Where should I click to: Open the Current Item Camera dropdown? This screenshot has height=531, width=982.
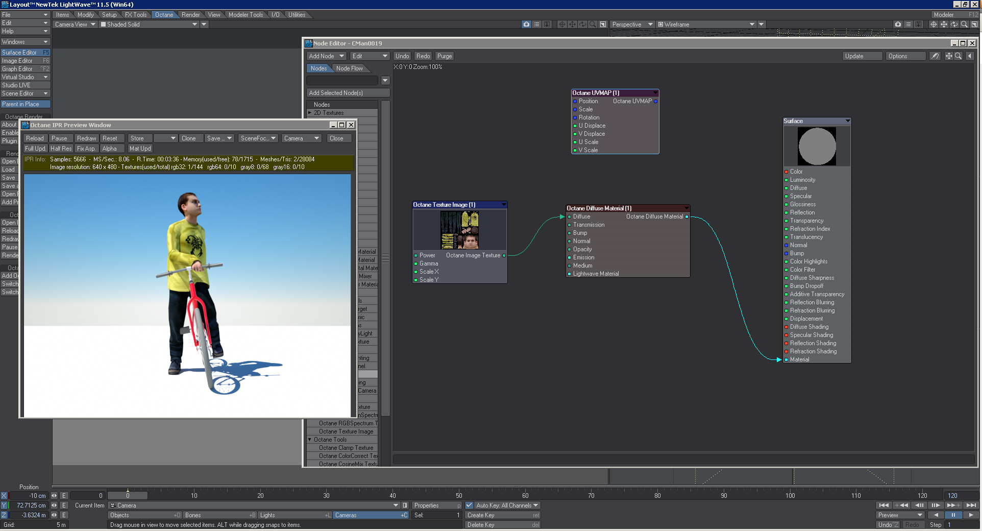(x=254, y=505)
